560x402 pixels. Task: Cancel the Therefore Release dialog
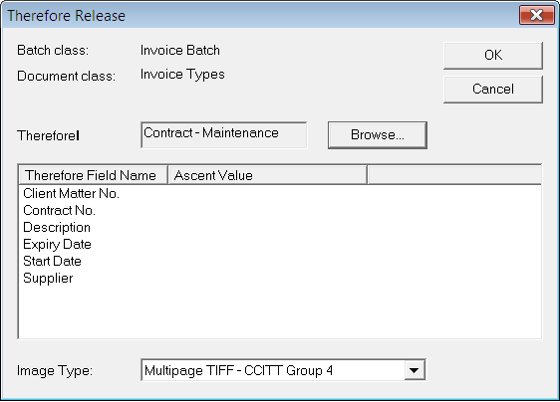tap(493, 90)
